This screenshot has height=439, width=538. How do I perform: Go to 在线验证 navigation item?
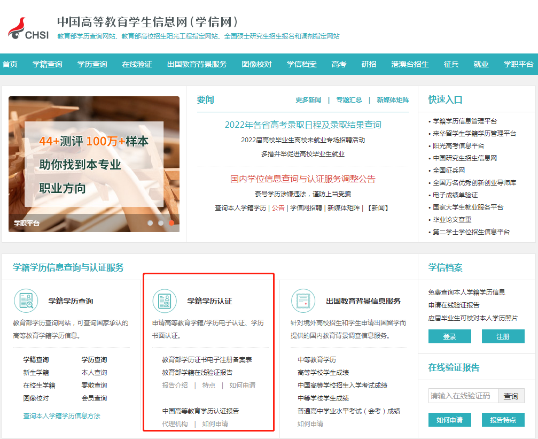(137, 64)
